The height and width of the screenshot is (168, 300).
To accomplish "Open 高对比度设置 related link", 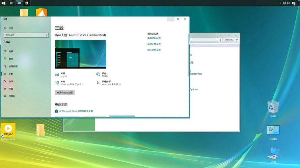I will click(154, 44).
